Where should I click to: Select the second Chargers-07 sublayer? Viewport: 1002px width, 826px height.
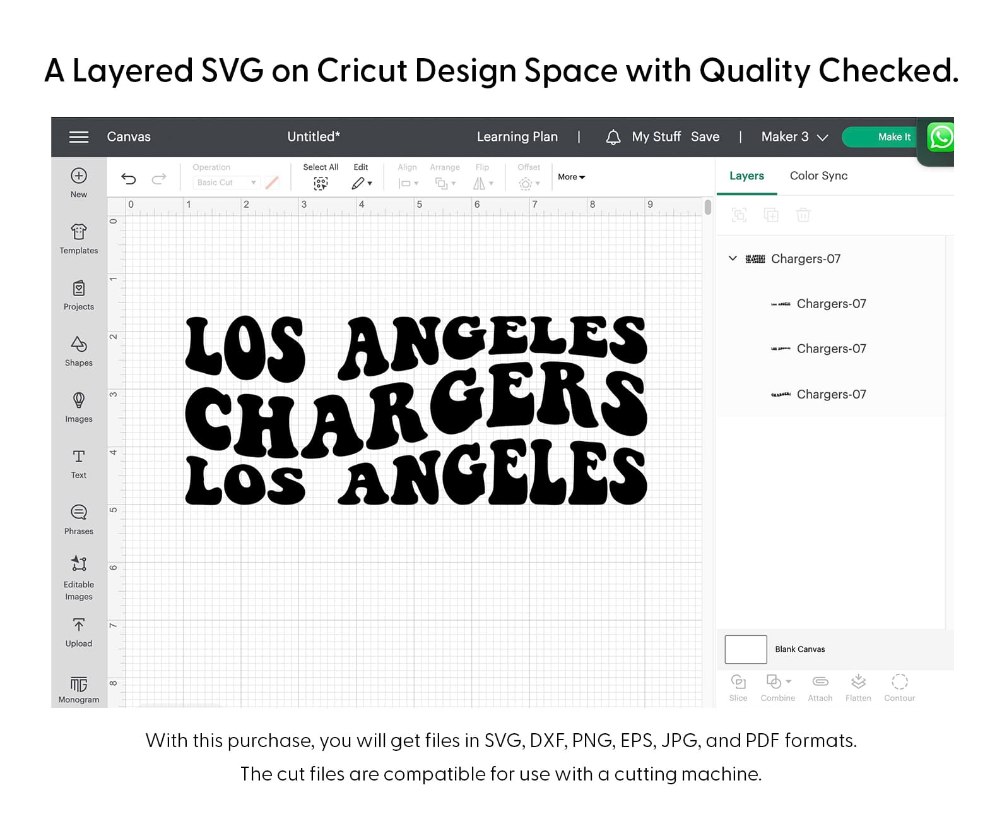830,349
